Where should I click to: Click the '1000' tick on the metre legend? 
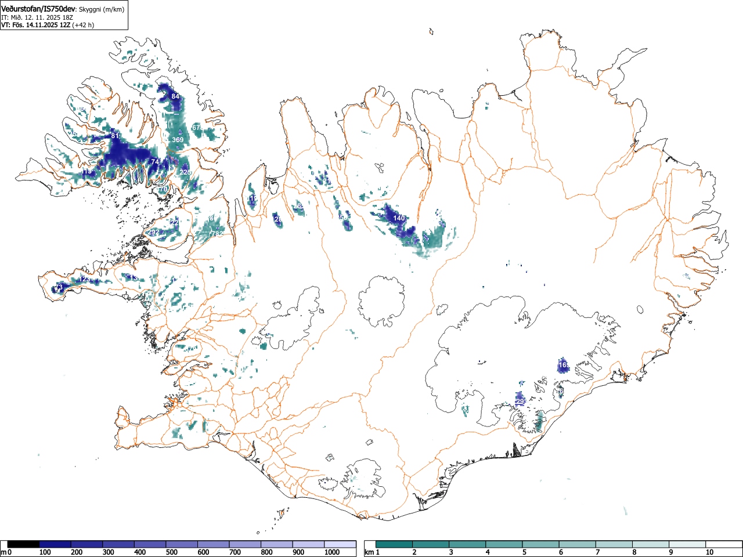[332, 552]
